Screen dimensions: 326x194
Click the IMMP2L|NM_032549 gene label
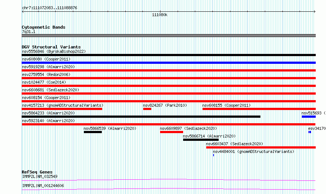point(40,176)
